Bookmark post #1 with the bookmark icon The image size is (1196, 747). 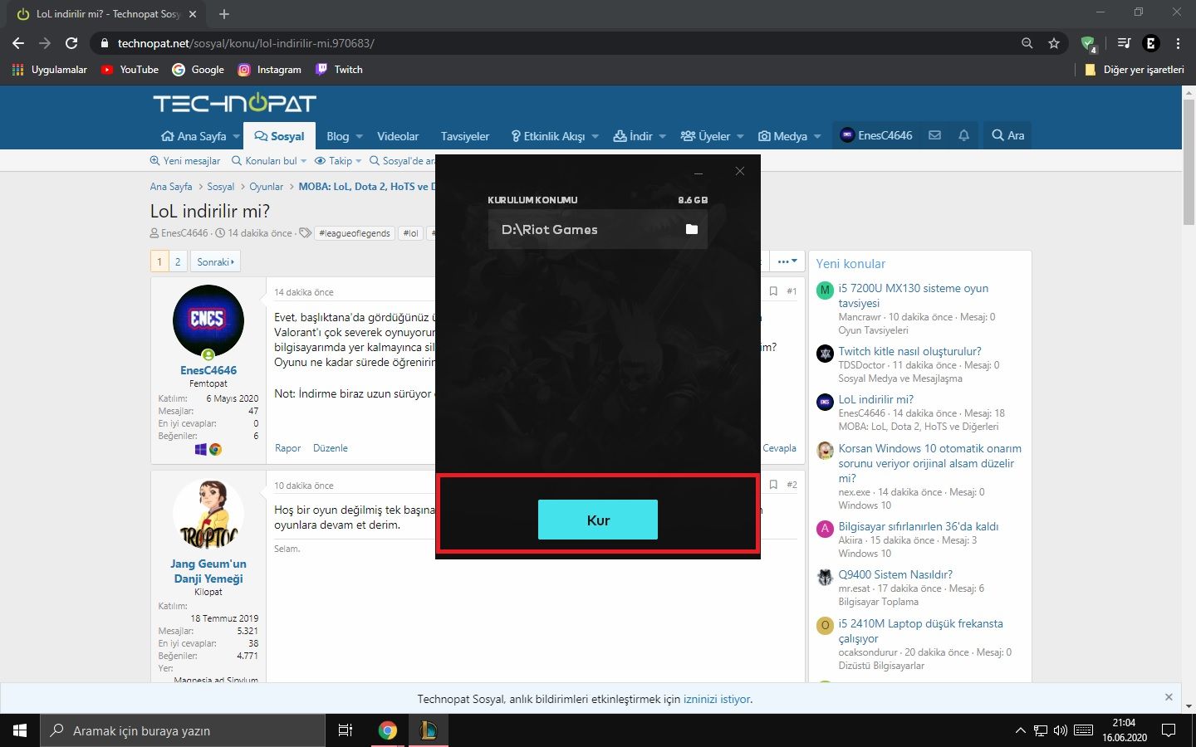[x=773, y=291]
